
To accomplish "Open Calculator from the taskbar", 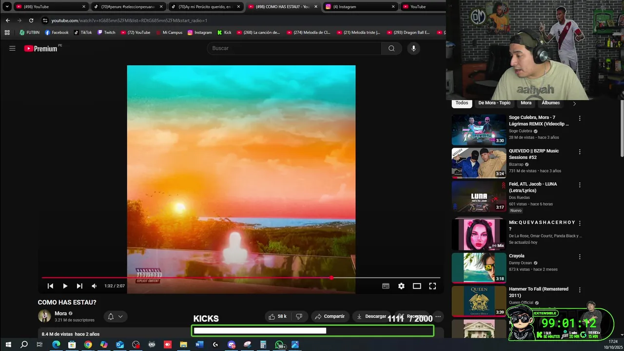I will (263, 345).
